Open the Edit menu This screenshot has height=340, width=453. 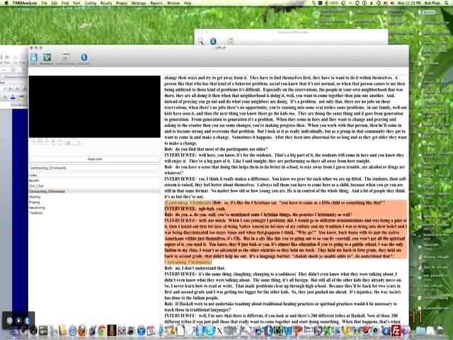pos(55,3)
